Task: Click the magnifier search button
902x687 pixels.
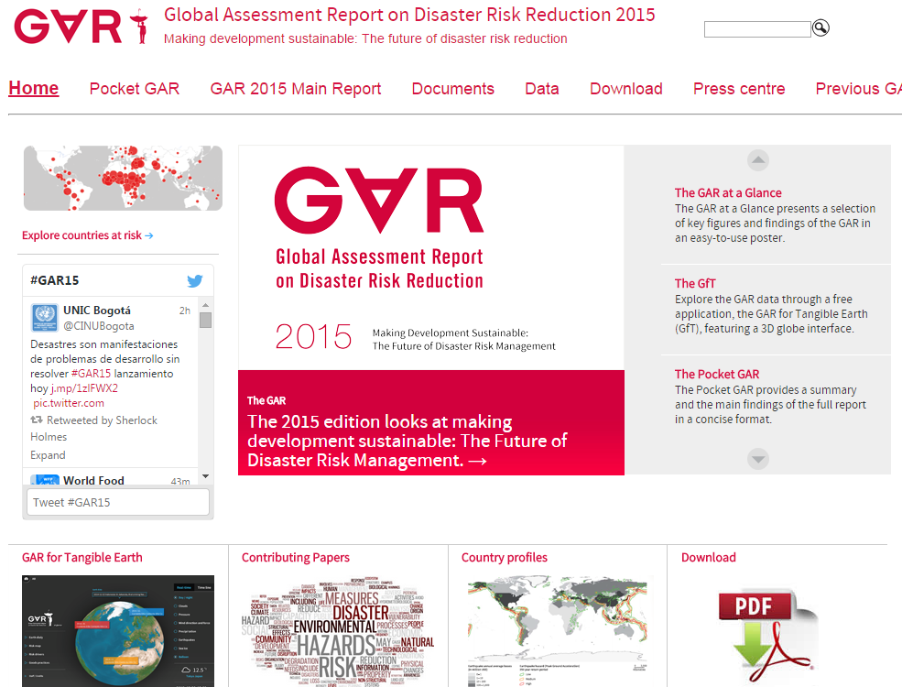Action: pyautogui.click(x=820, y=27)
